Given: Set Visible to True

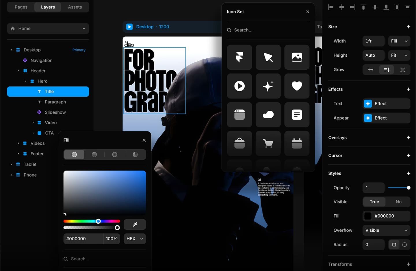Looking at the screenshot, I should pyautogui.click(x=374, y=202).
